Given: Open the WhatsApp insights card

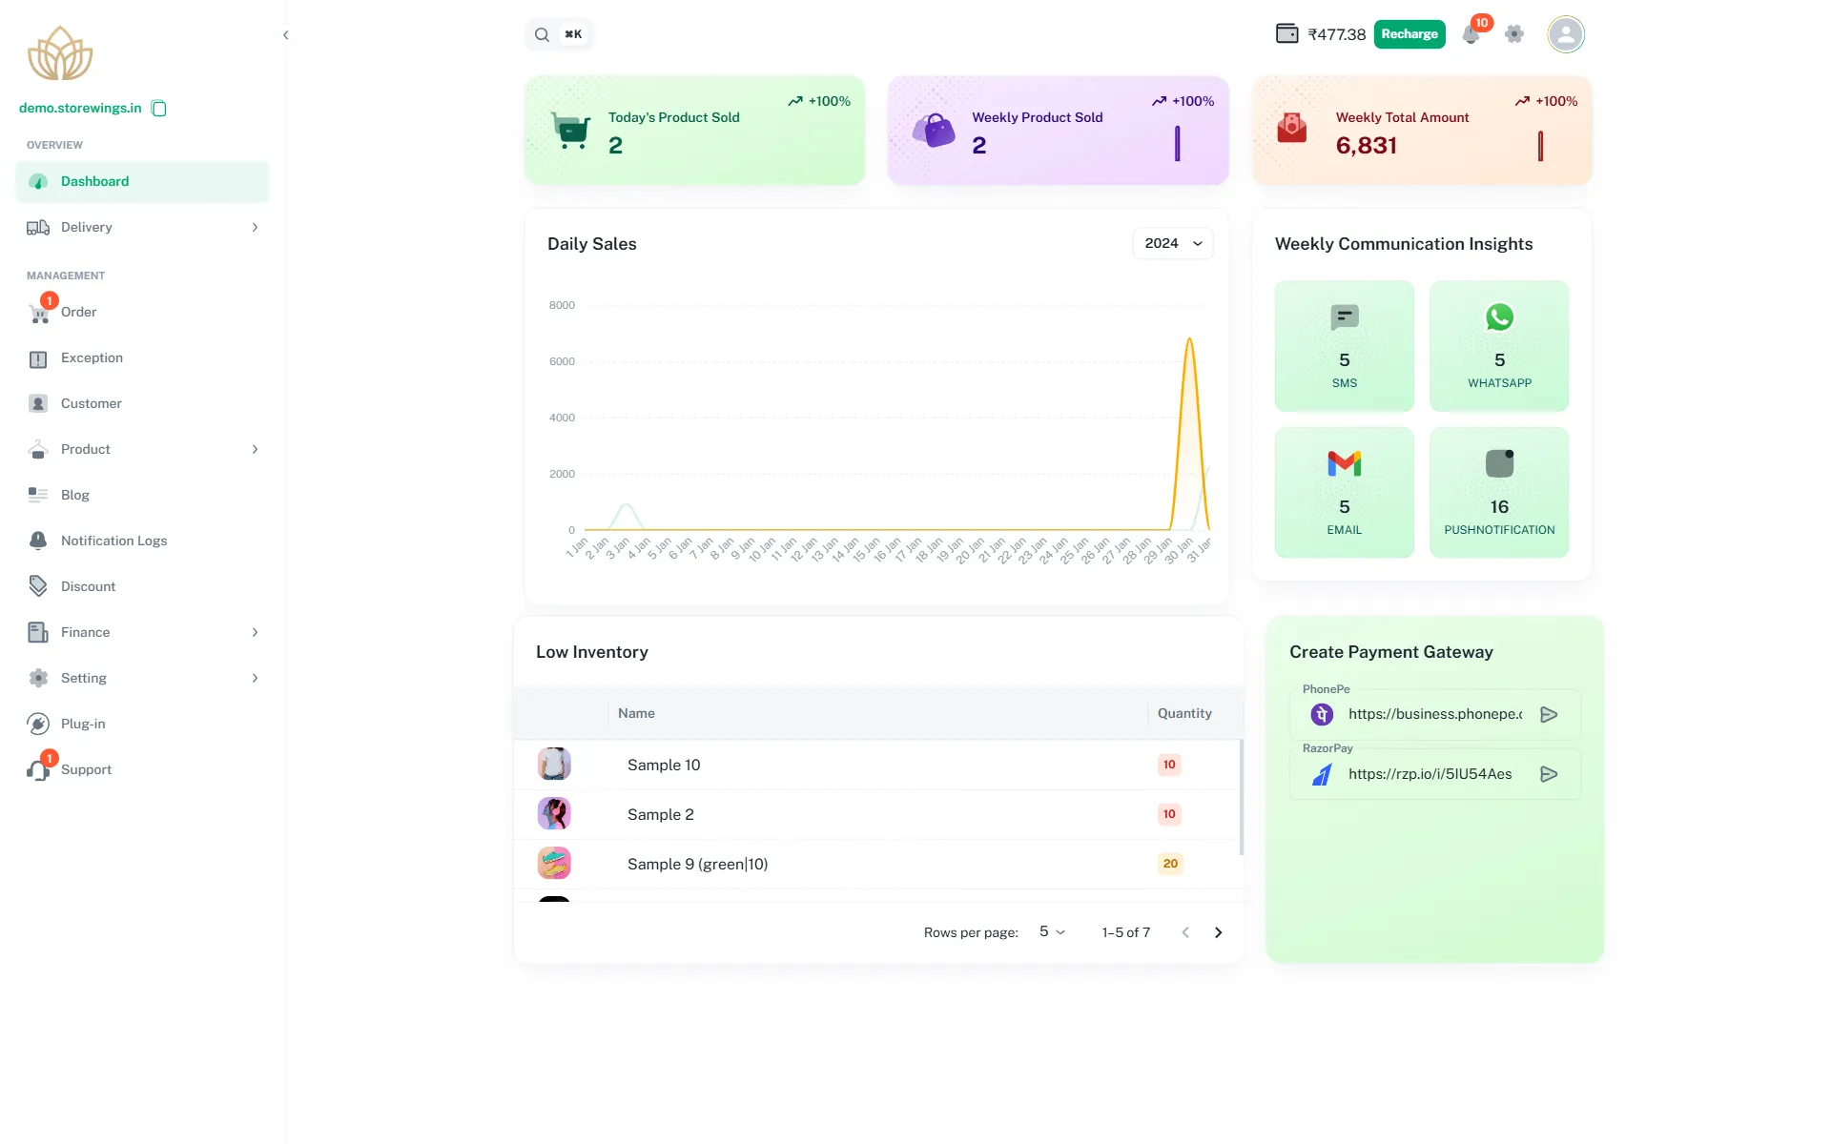Looking at the screenshot, I should 1499,346.
